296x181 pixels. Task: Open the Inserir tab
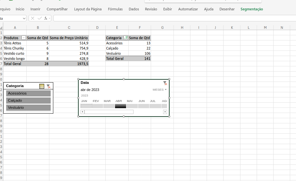pos(35,9)
